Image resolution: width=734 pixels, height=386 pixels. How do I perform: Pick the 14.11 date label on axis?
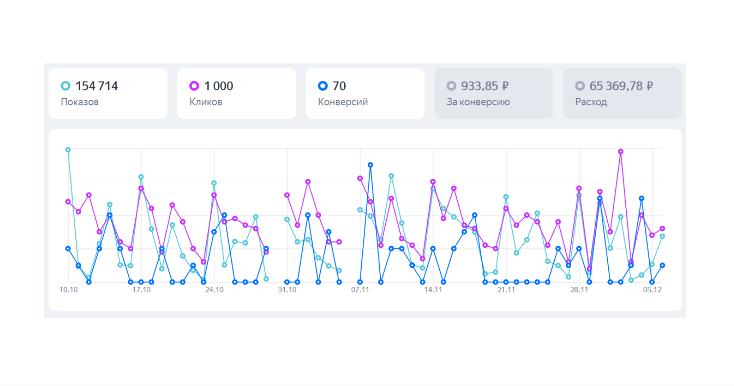click(433, 290)
